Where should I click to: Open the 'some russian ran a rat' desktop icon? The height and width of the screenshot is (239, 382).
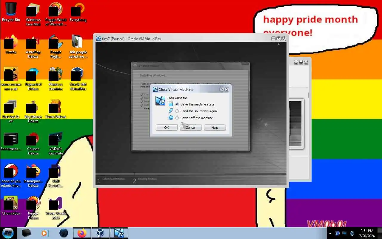11,79
